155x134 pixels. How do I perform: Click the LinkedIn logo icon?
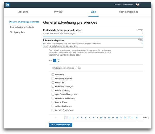click(7, 5)
